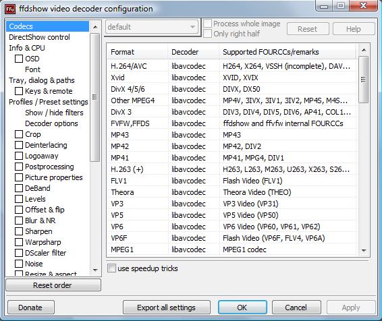The width and height of the screenshot is (382, 321).
Task: Click the Decoder column header
Action: [x=194, y=52]
